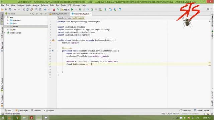Build project with the green hammer icon
The image size is (214, 120).
(58, 10)
